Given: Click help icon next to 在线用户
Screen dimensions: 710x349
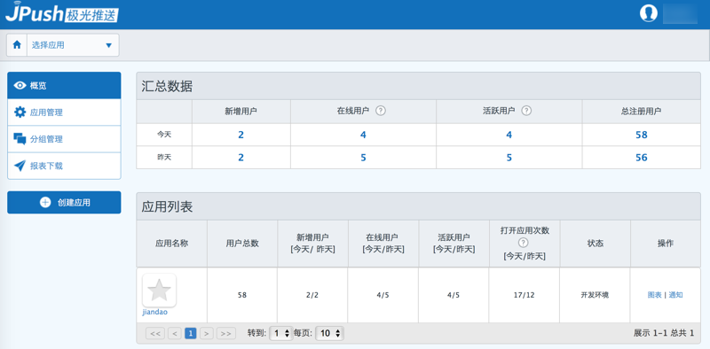Looking at the screenshot, I should 381,111.
